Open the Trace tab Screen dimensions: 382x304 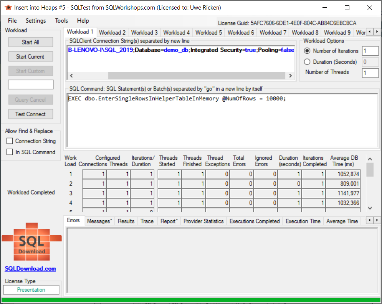pyautogui.click(x=147, y=221)
